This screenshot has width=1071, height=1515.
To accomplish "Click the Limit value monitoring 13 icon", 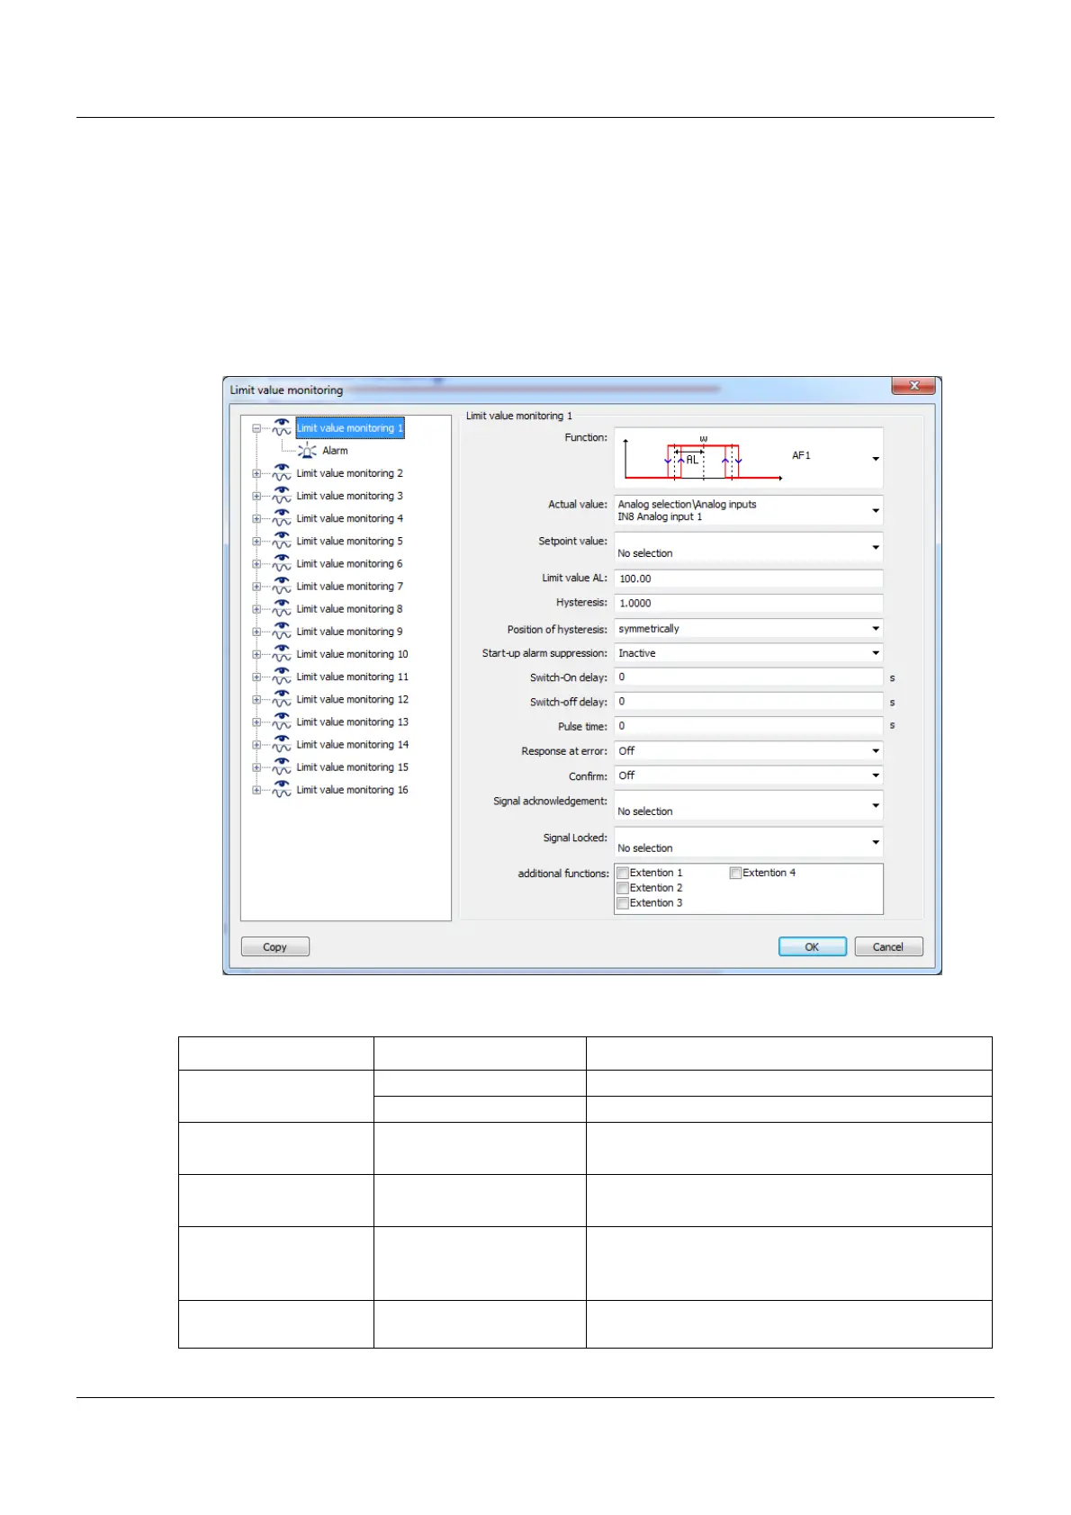I will [x=282, y=722].
